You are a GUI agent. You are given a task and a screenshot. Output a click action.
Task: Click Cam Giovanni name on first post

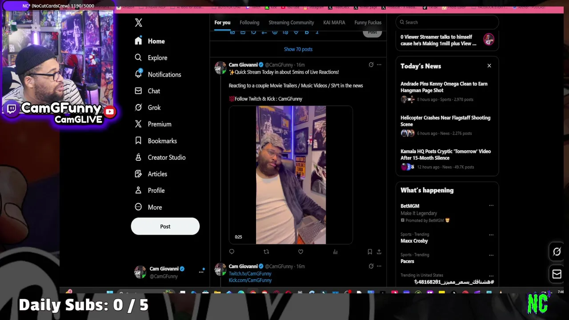point(243,65)
